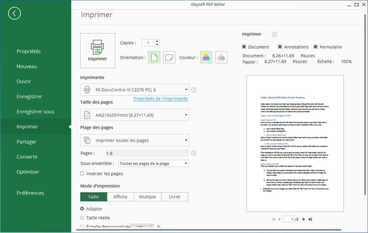Open Préférences in the sidebar
This screenshot has height=233, width=368.
coord(30,193)
